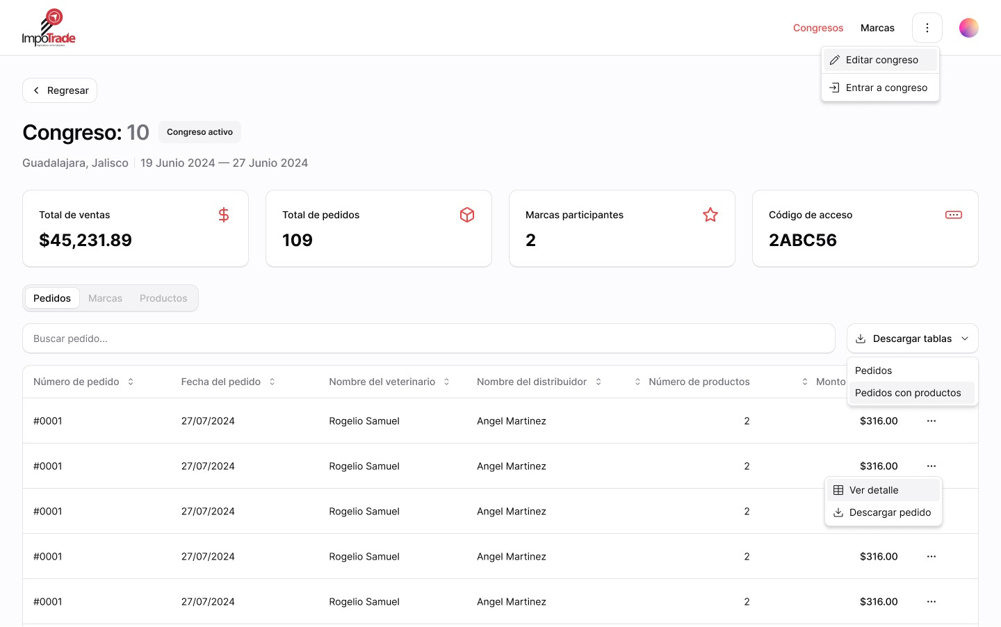Open the user avatar profile
This screenshot has width=1001, height=627.
[968, 28]
